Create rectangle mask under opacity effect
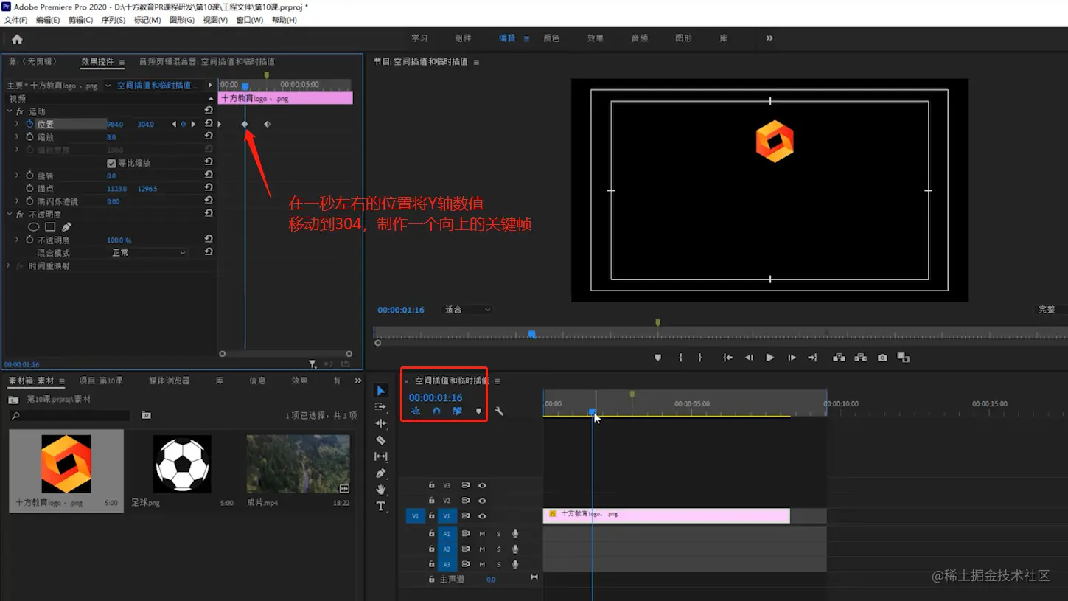The width and height of the screenshot is (1068, 601). tap(50, 227)
